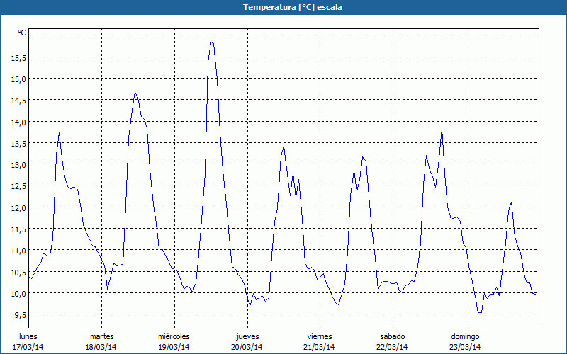Select the sábado 22/03/14 date label
The height and width of the screenshot is (354, 567).
point(393,341)
